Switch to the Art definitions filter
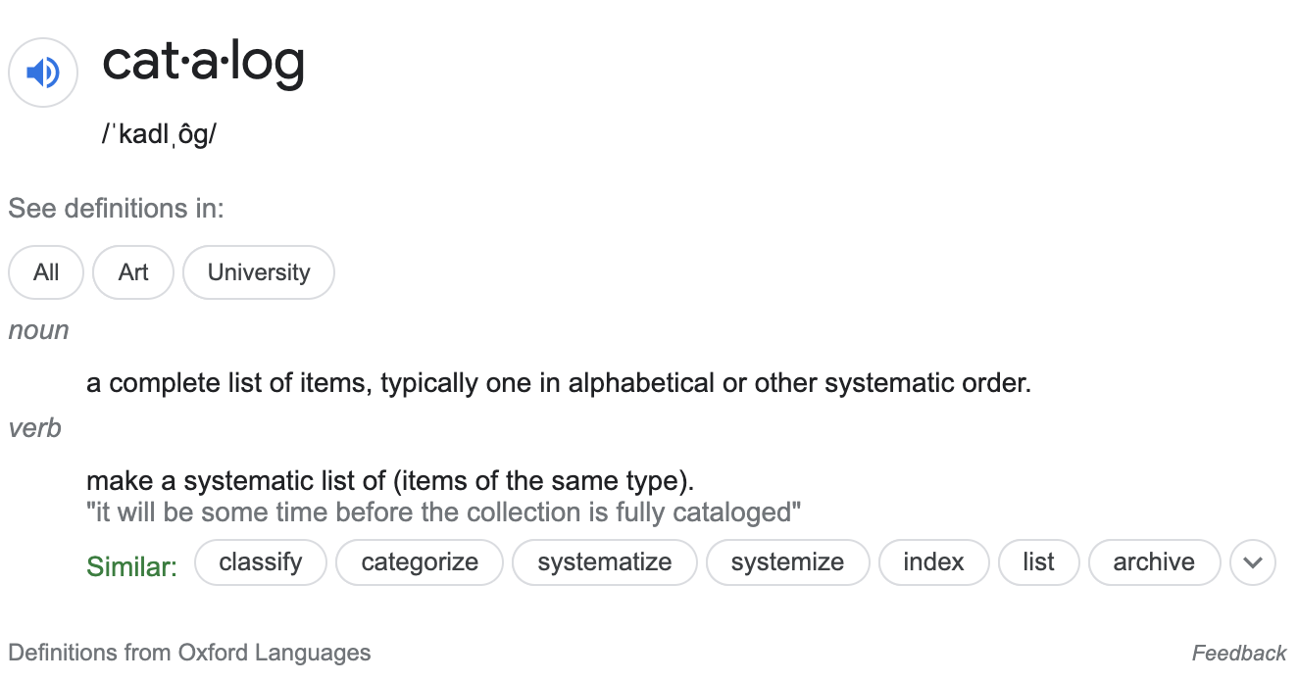 tap(133, 272)
